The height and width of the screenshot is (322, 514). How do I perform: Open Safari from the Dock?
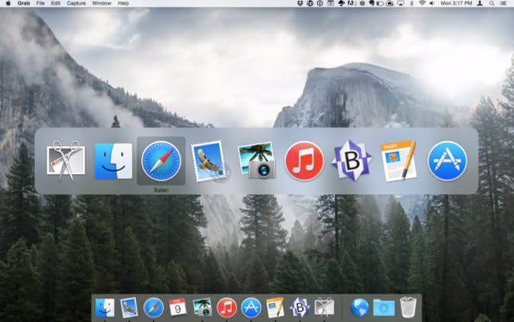click(153, 308)
